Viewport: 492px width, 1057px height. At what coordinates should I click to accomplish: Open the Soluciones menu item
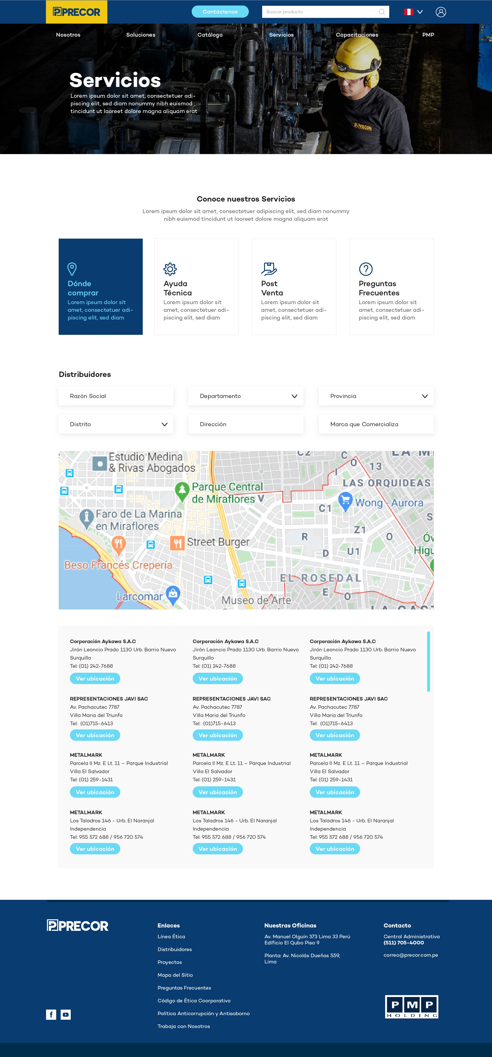point(141,35)
